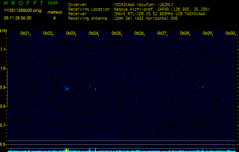Click the meteor count value 4

click(54, 18)
